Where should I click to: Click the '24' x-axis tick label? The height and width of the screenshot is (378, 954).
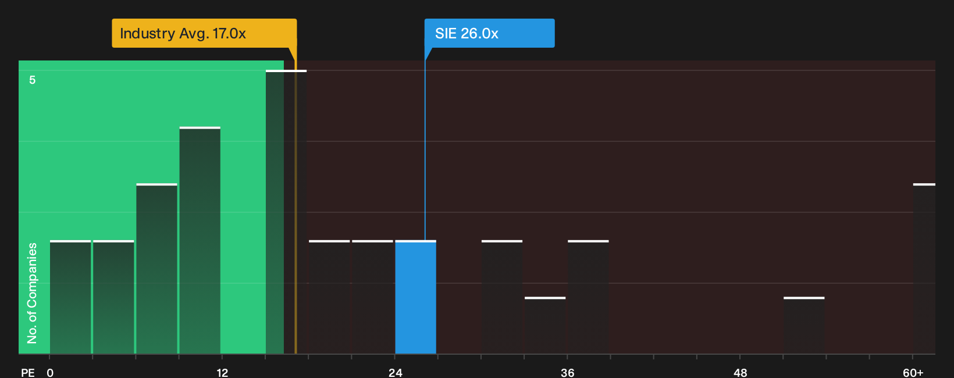(x=396, y=372)
